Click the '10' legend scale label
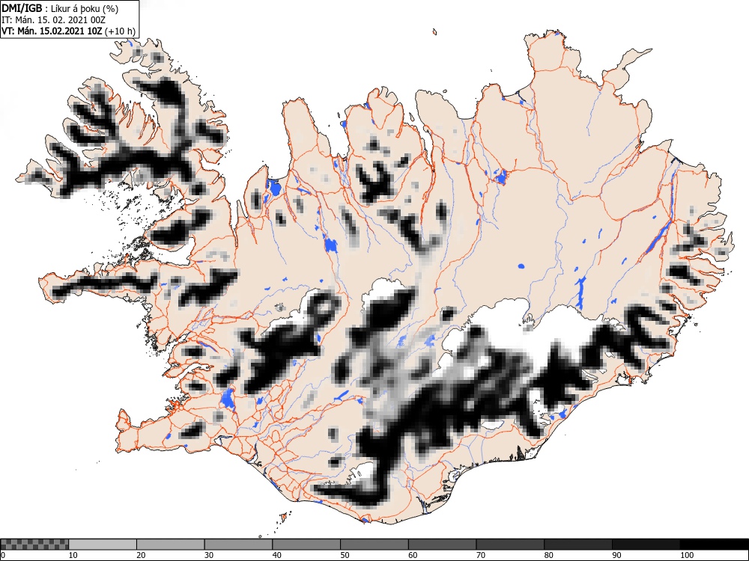The image size is (749, 561). point(73,555)
